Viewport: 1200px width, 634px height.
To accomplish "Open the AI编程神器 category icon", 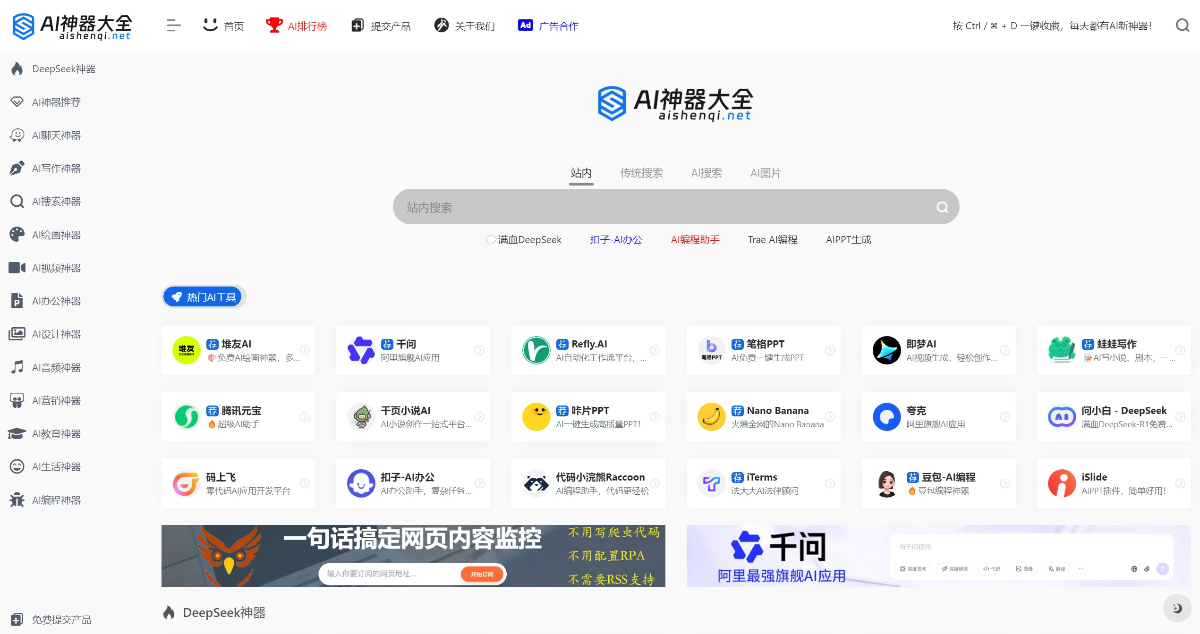I will (17, 499).
